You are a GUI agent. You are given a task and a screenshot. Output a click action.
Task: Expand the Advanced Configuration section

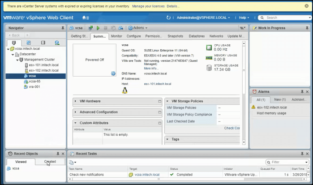[x=76, y=112]
